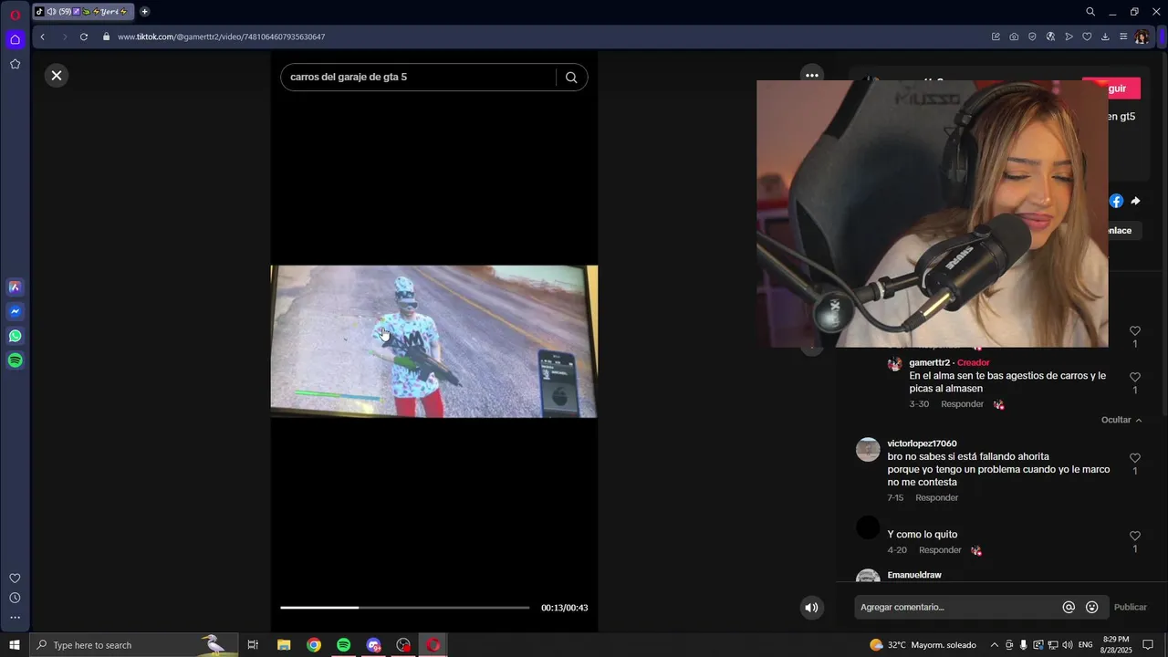This screenshot has height=657, width=1168.
Task: Reply to gamerttr2's comment
Action: pyautogui.click(x=962, y=404)
